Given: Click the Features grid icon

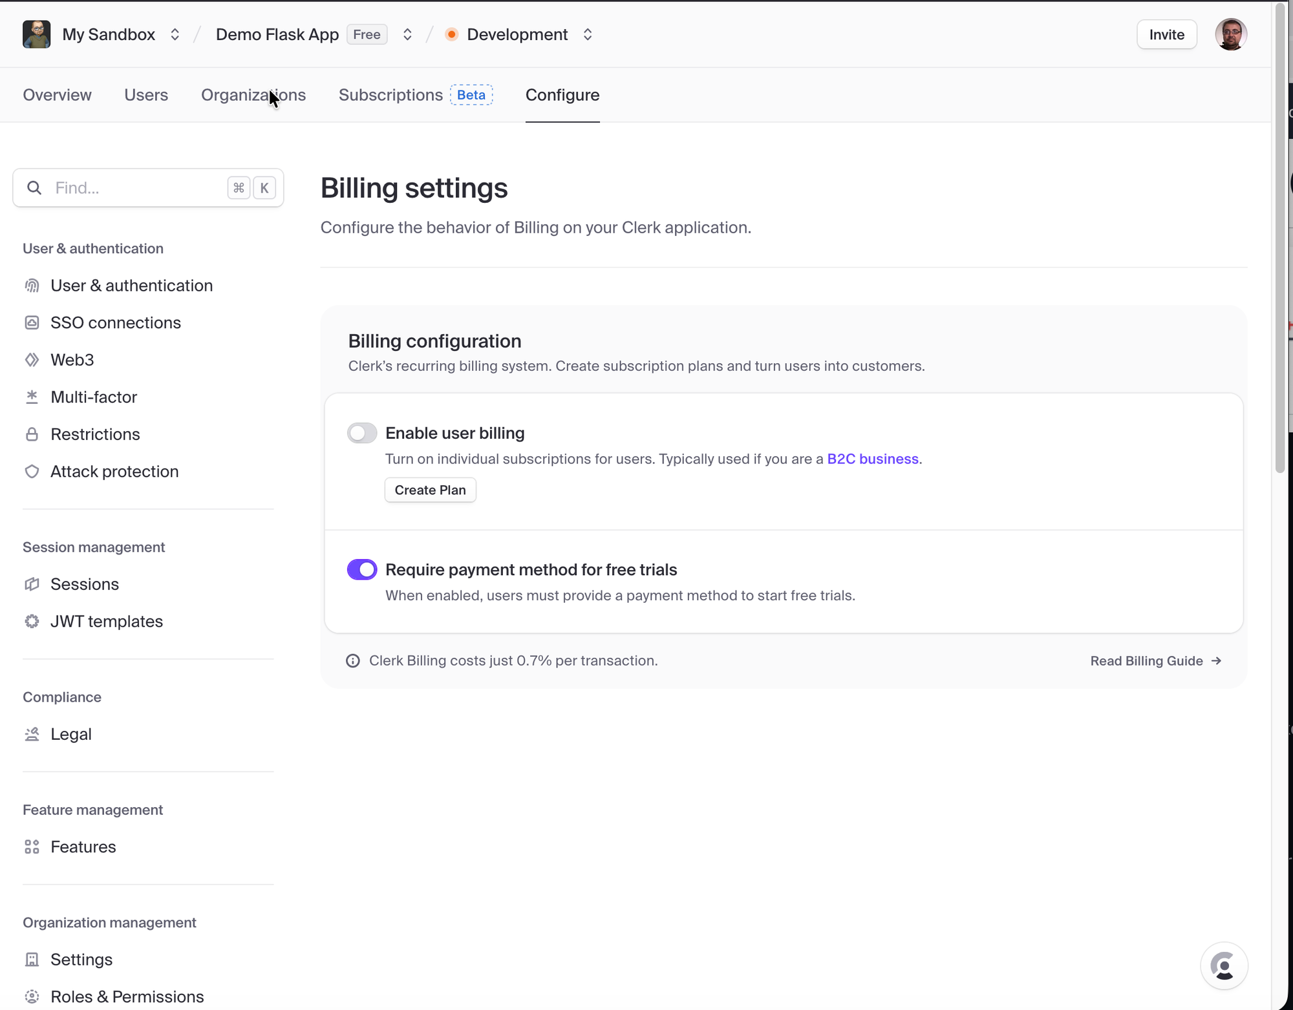Looking at the screenshot, I should pyautogui.click(x=32, y=847).
